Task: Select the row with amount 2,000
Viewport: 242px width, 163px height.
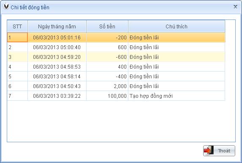Action: [116, 86]
